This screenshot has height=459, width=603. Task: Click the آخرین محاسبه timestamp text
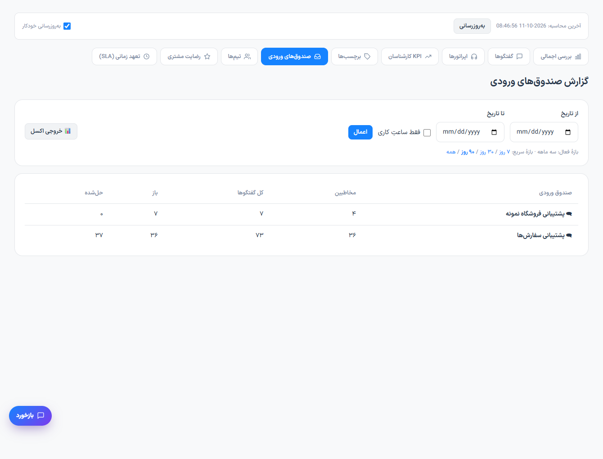click(539, 26)
